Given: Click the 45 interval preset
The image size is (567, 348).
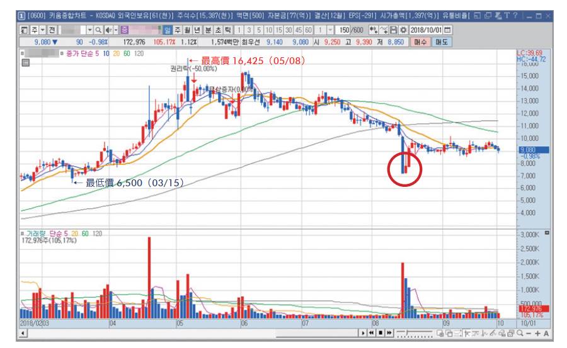Looking at the screenshot, I should [299, 30].
